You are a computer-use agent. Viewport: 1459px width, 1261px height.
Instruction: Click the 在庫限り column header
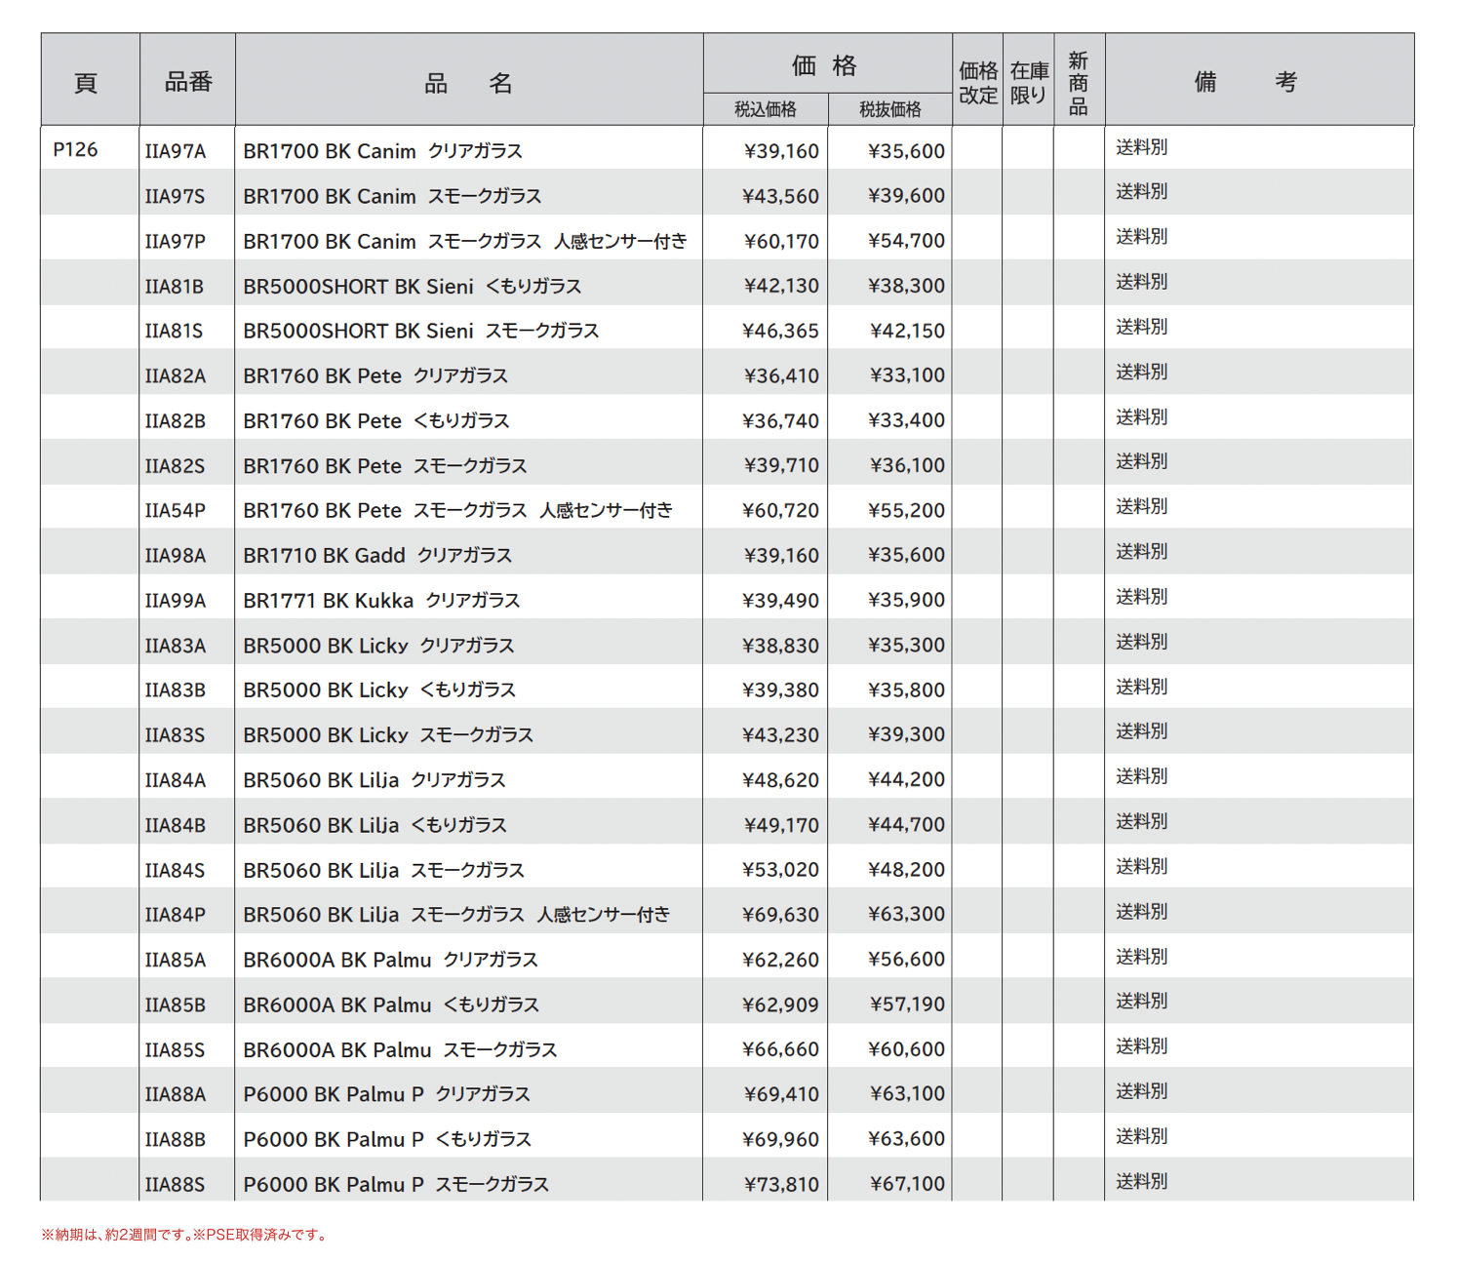pyautogui.click(x=1028, y=83)
